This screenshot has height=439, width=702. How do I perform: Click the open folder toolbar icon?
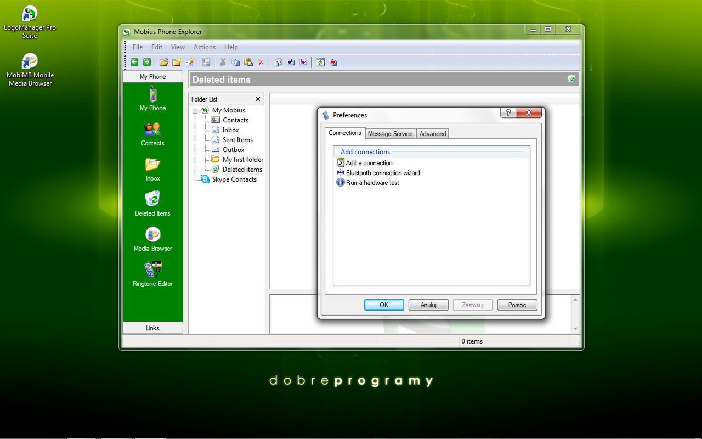click(x=163, y=62)
